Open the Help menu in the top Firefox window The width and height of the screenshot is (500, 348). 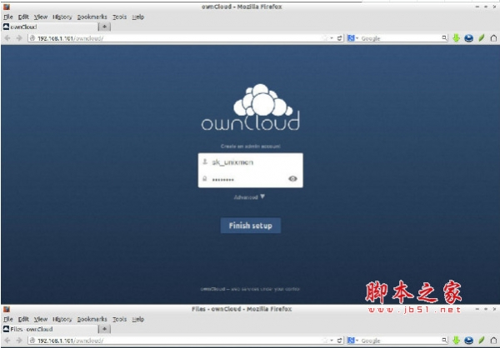[138, 17]
